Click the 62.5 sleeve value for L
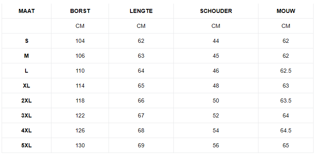 (x=286, y=71)
